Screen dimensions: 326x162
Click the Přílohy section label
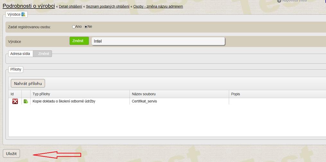(16, 70)
